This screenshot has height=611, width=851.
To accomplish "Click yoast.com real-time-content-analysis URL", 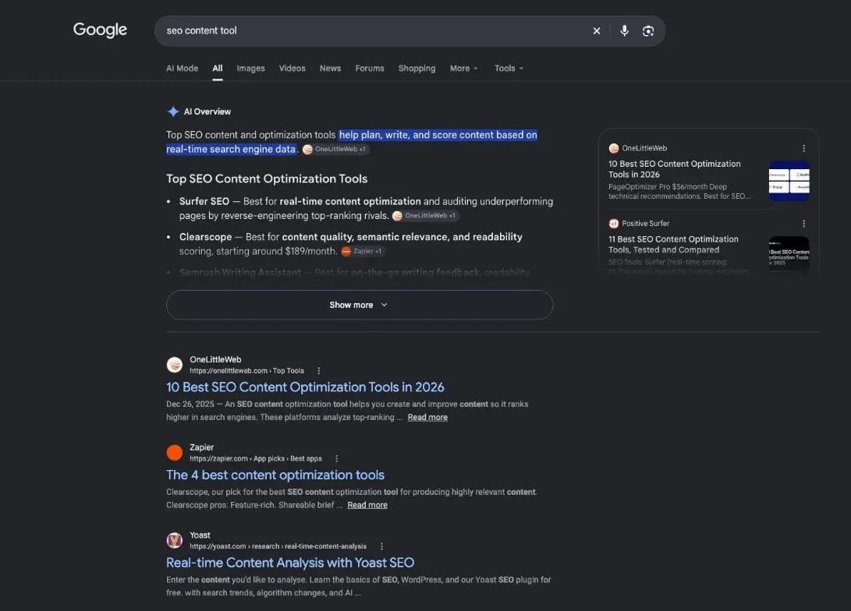I will pyautogui.click(x=278, y=546).
